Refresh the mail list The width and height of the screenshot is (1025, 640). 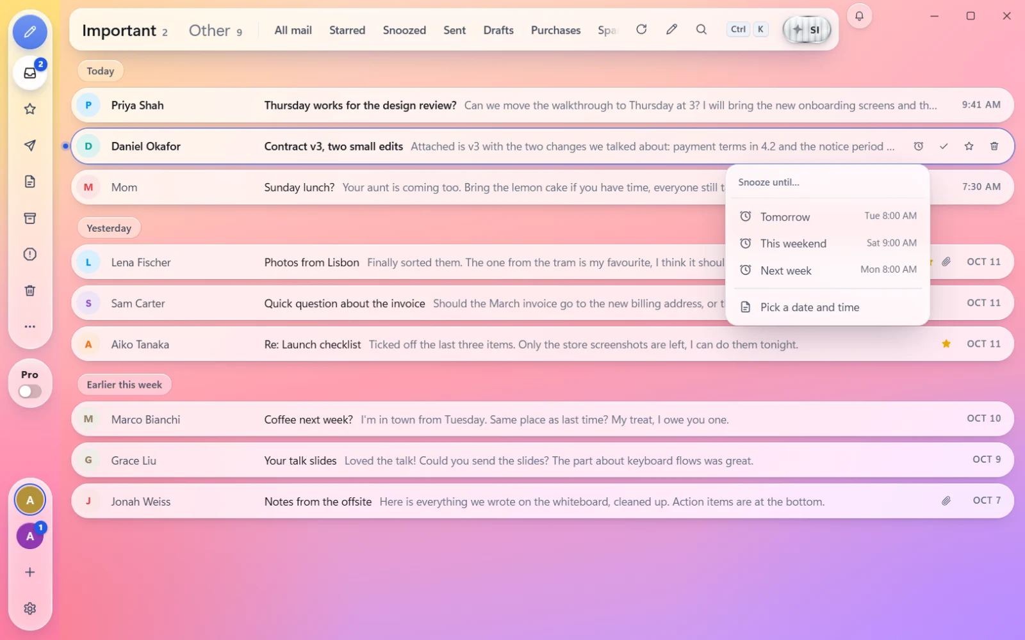tap(641, 29)
